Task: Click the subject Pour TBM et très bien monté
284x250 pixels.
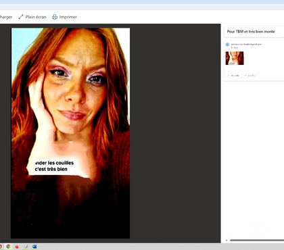Action: [251, 32]
